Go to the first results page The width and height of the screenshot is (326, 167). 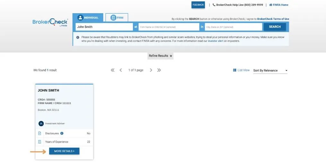[x=112, y=70]
